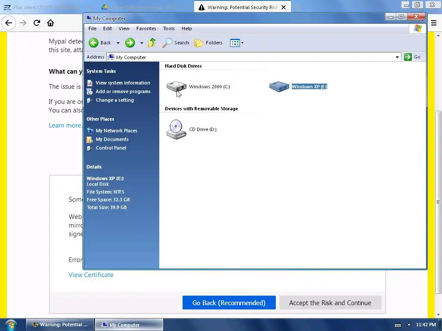
Task: Open the View Certificate link
Action: (91, 275)
